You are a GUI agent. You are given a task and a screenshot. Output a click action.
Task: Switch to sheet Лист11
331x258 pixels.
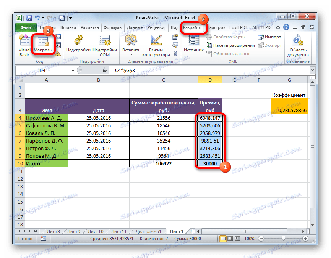click(119, 231)
